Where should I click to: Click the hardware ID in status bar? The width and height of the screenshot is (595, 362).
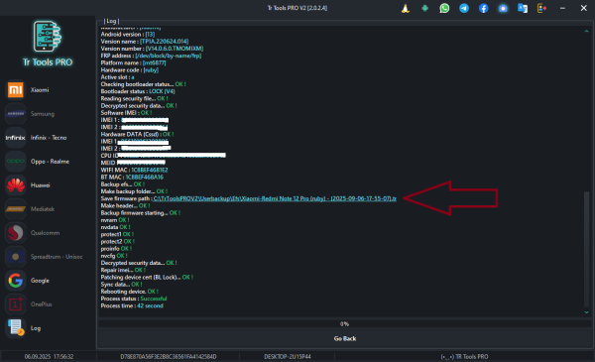coord(169,357)
